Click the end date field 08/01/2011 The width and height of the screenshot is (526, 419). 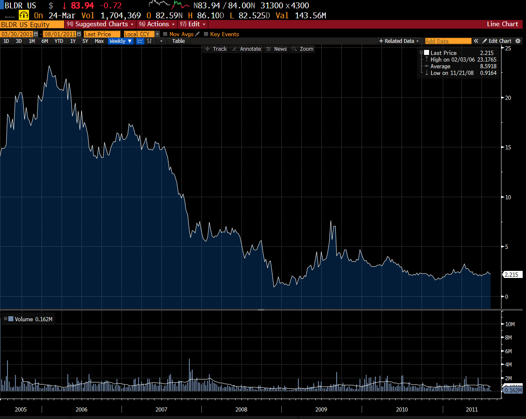point(60,34)
